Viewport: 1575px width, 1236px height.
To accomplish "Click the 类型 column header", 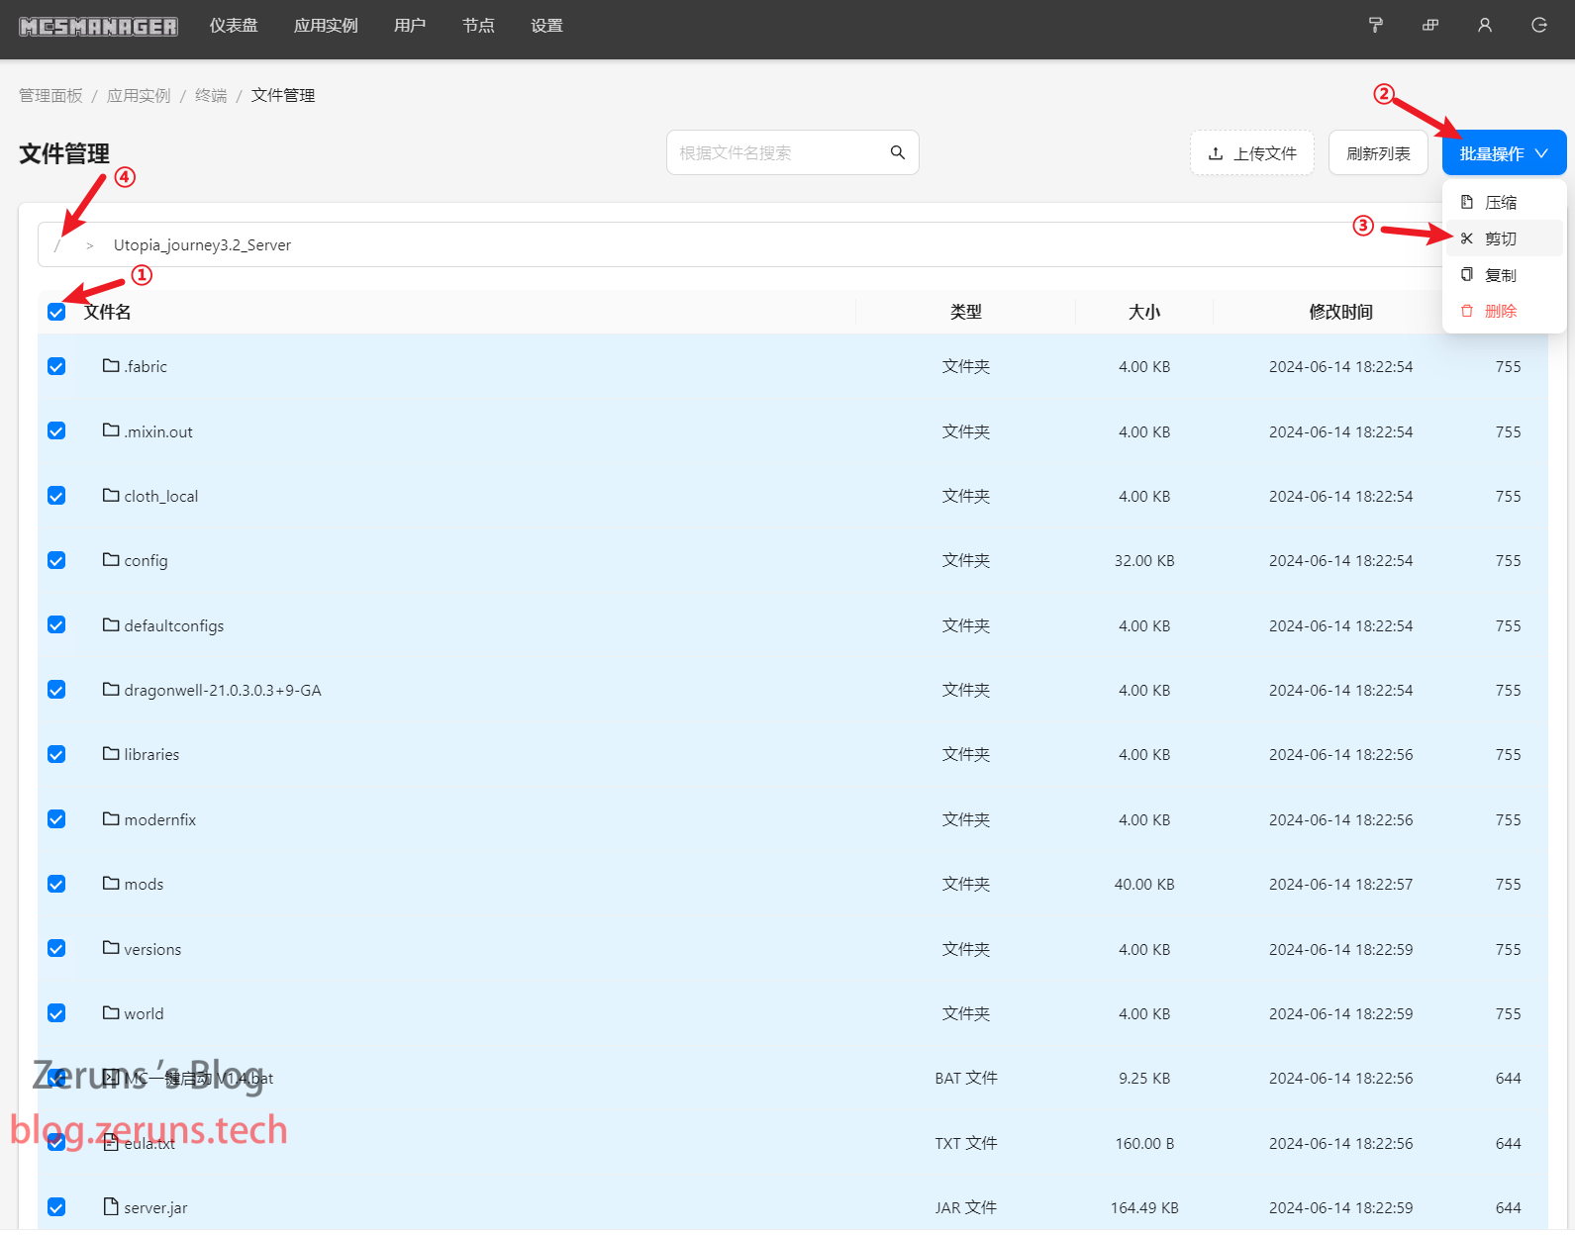I will [x=966, y=312].
